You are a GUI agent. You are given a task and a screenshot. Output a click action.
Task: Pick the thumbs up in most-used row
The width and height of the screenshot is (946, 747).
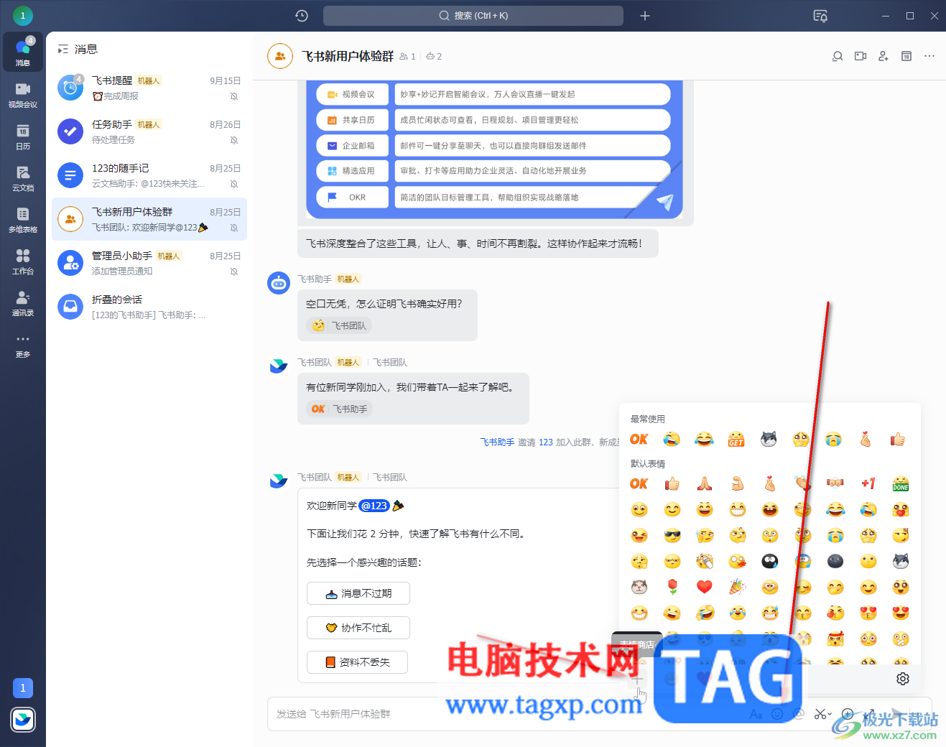coord(898,440)
